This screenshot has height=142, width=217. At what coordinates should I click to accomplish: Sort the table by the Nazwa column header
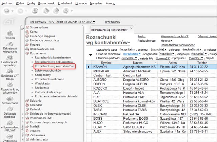pos(138,63)
